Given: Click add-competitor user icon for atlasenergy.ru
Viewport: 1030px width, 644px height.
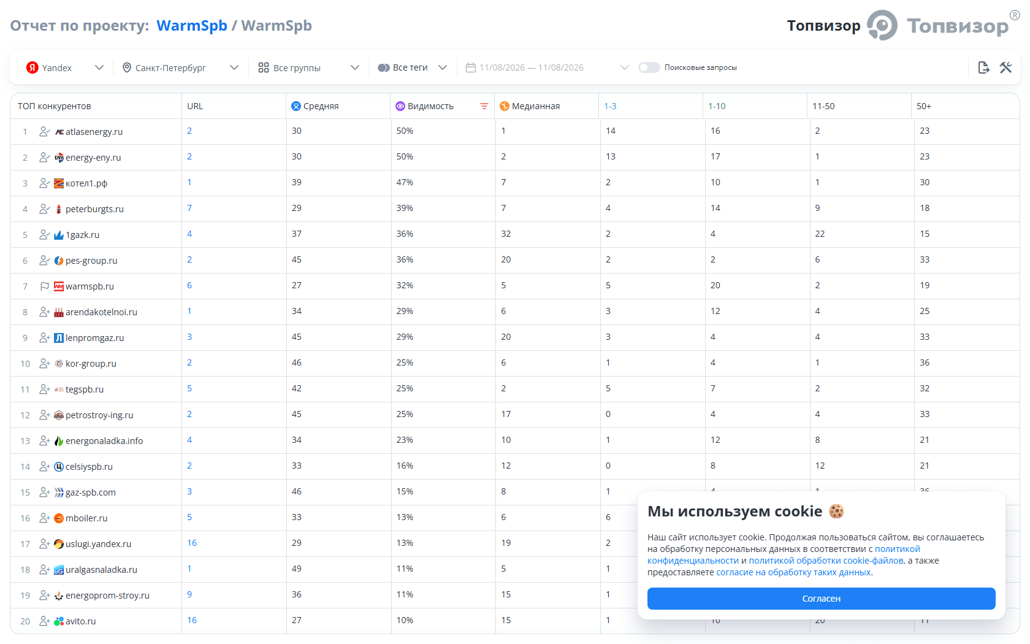Looking at the screenshot, I should point(45,131).
